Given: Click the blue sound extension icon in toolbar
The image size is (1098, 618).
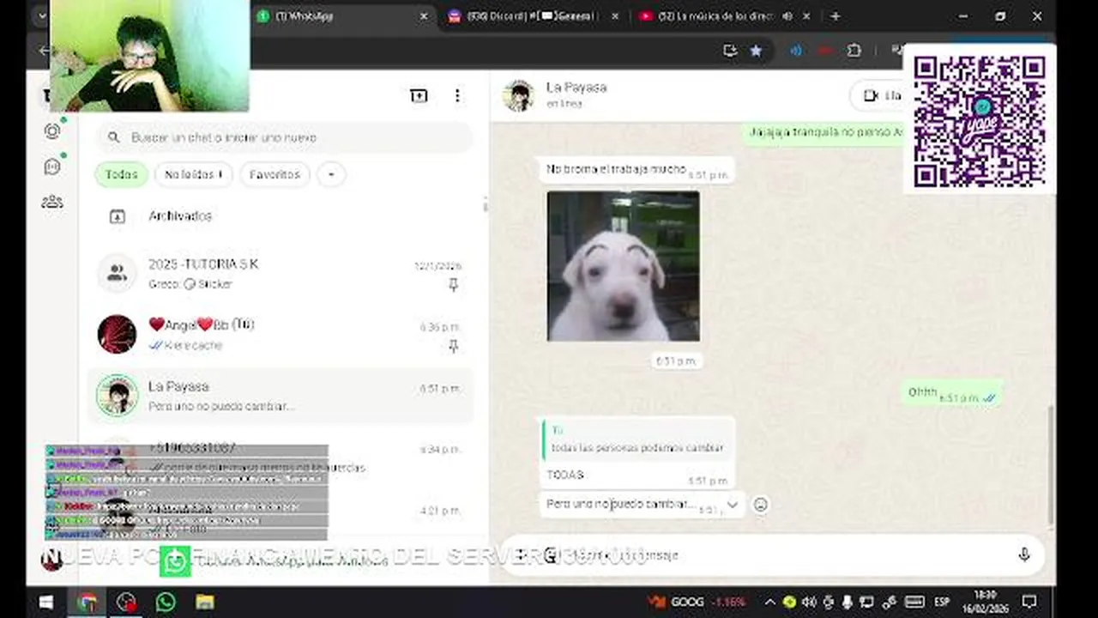Looking at the screenshot, I should [796, 51].
